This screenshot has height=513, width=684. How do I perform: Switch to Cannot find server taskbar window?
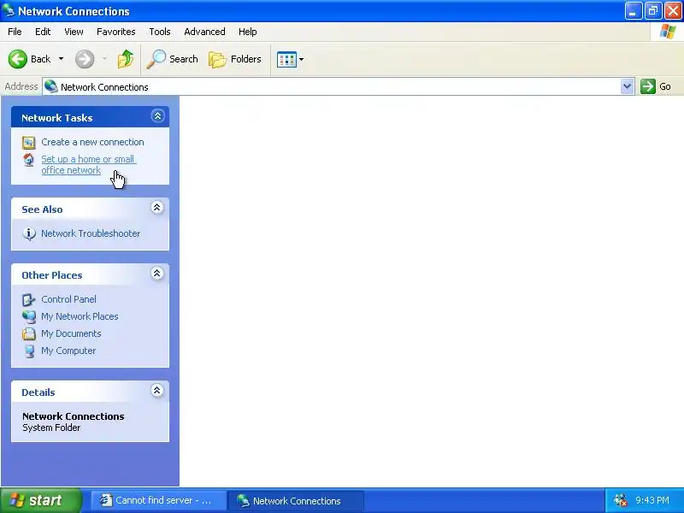158,500
